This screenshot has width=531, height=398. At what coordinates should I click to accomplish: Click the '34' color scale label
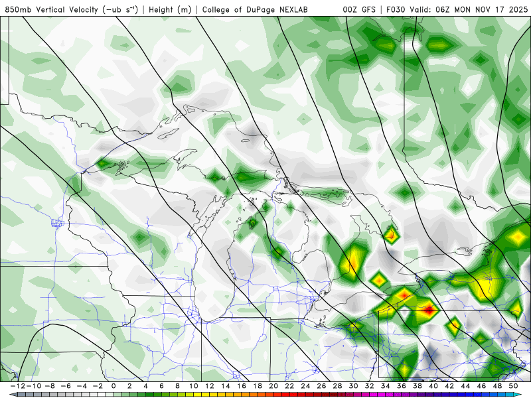pyautogui.click(x=386, y=386)
